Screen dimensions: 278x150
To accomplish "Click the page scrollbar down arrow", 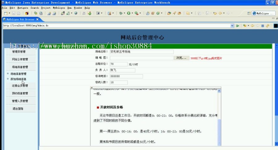I will coord(276,144).
